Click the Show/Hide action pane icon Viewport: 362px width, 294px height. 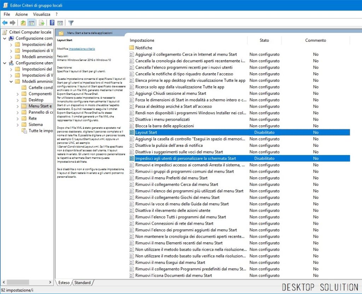[60, 23]
